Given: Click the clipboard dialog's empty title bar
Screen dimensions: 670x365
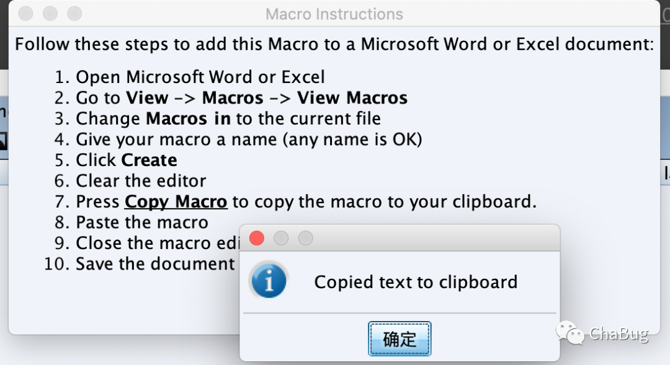Looking at the screenshot, I should point(436,238).
